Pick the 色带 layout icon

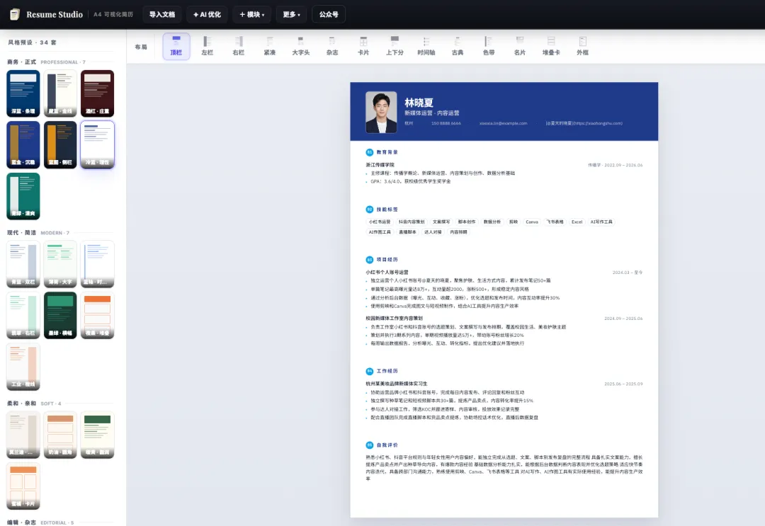click(x=489, y=47)
